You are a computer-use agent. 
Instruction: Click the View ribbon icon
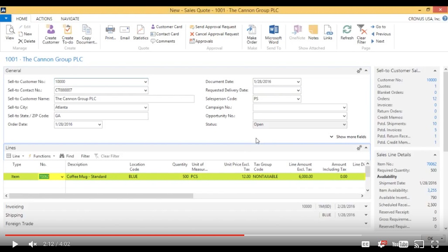point(10,32)
